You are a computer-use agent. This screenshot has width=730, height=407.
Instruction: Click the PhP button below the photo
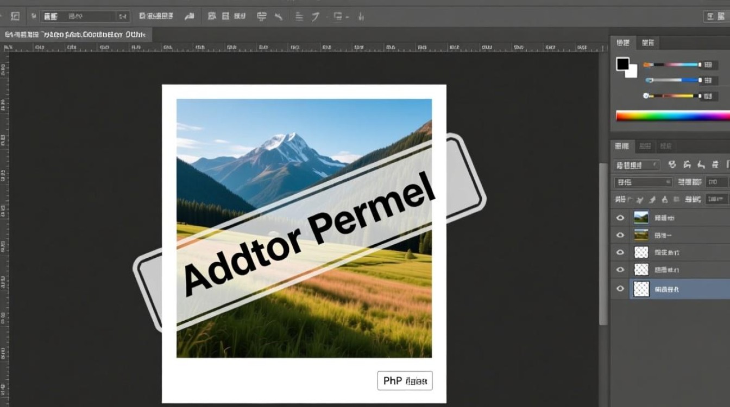pyautogui.click(x=405, y=381)
